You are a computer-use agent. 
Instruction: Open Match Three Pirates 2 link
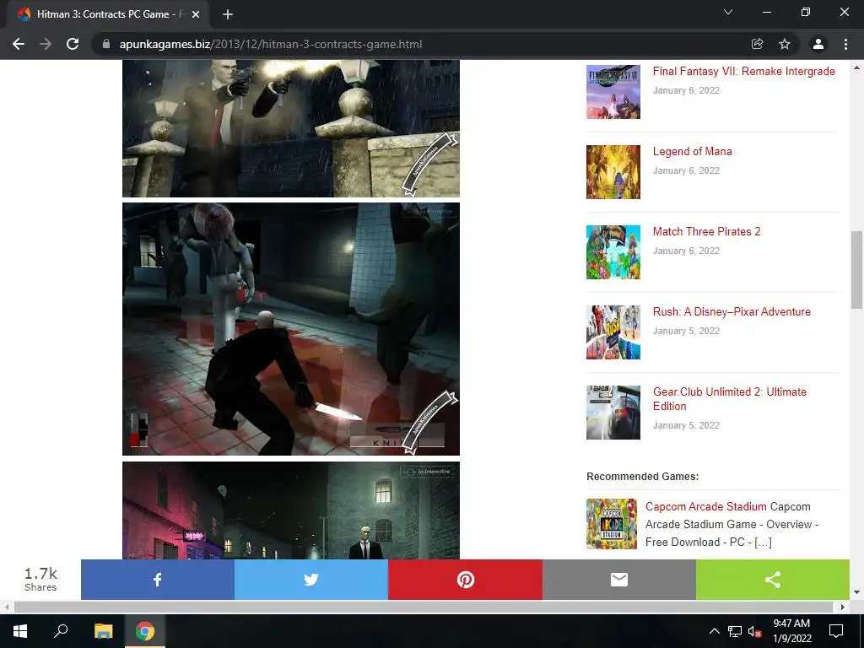[706, 231]
